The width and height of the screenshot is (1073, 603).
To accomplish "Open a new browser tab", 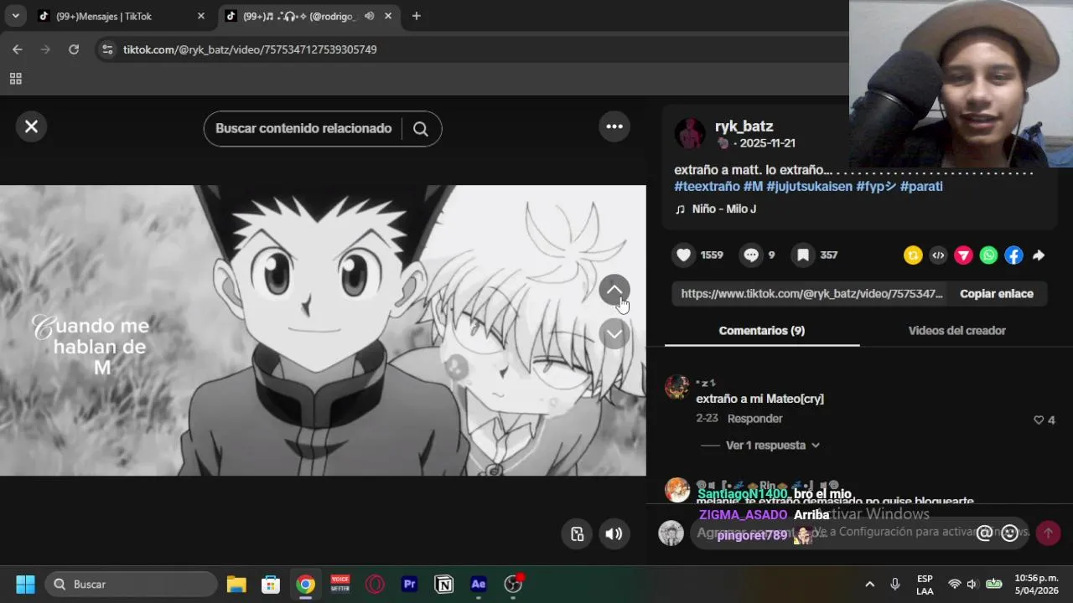I will (416, 16).
